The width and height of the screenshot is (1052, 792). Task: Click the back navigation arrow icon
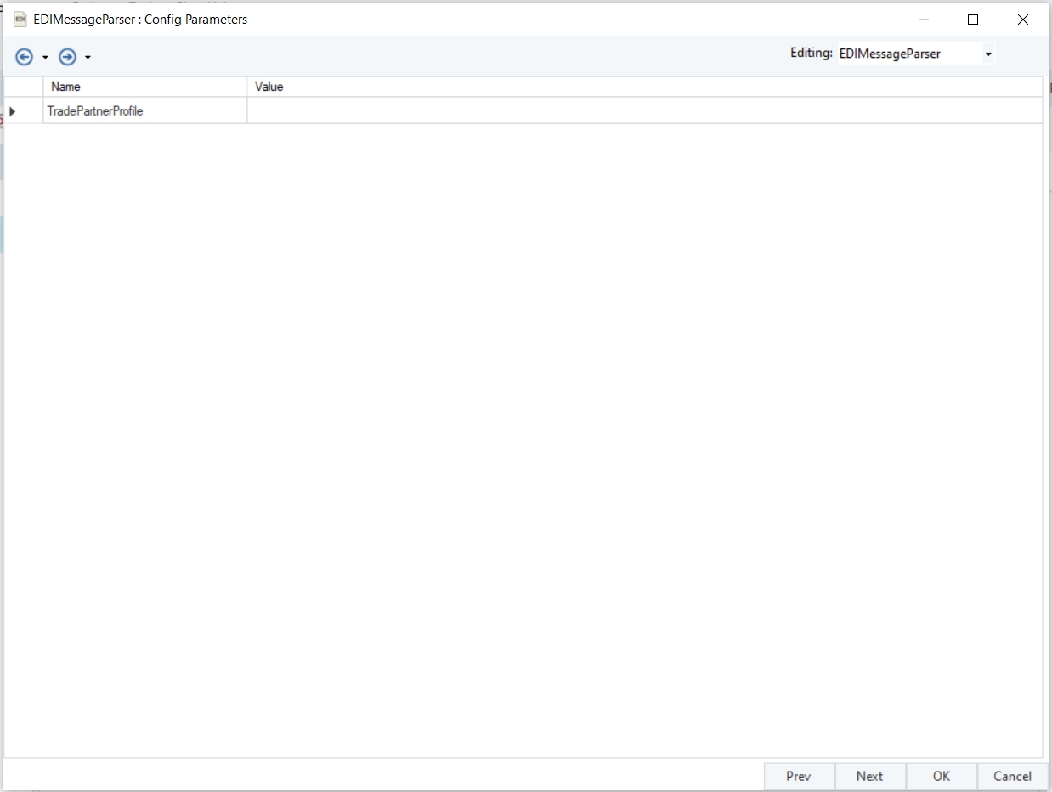coord(25,57)
